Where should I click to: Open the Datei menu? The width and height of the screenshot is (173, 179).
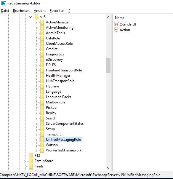pyautogui.click(x=5, y=11)
